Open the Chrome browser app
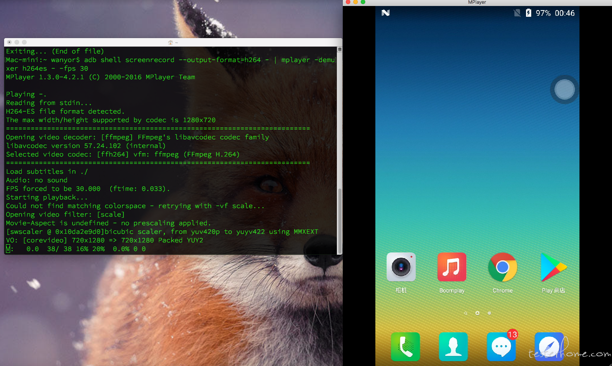612x366 pixels. (502, 267)
